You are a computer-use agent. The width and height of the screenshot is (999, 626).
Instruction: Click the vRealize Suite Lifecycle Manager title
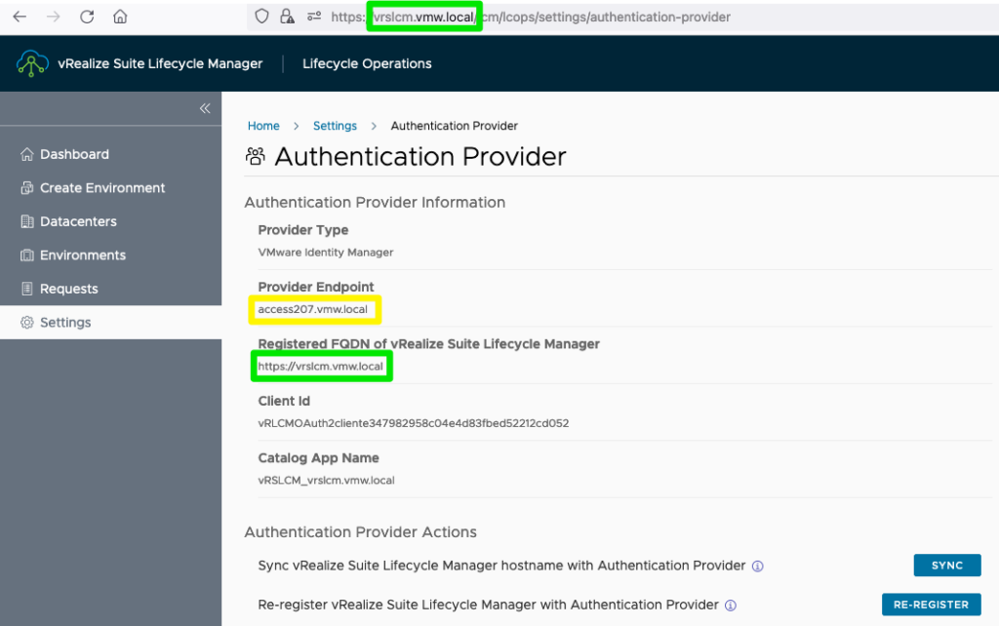(160, 63)
